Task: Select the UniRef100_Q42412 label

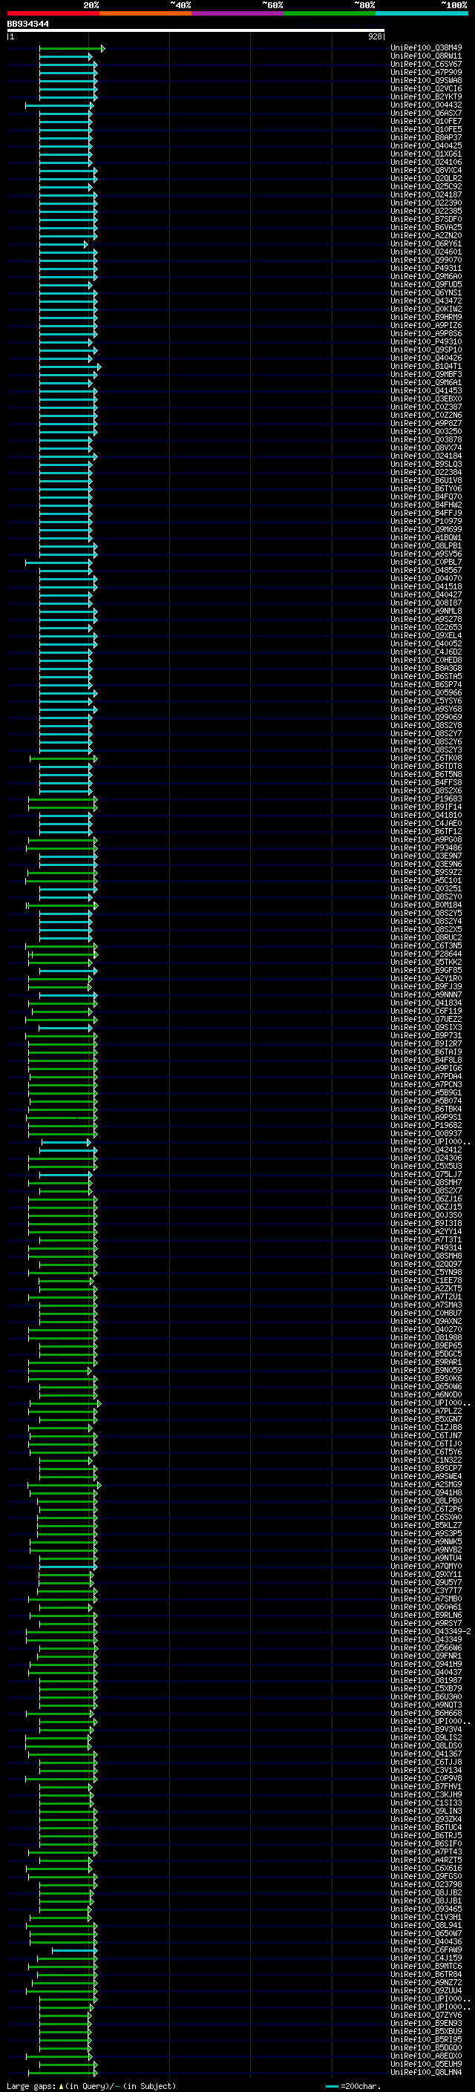Action: pyautogui.click(x=426, y=1149)
